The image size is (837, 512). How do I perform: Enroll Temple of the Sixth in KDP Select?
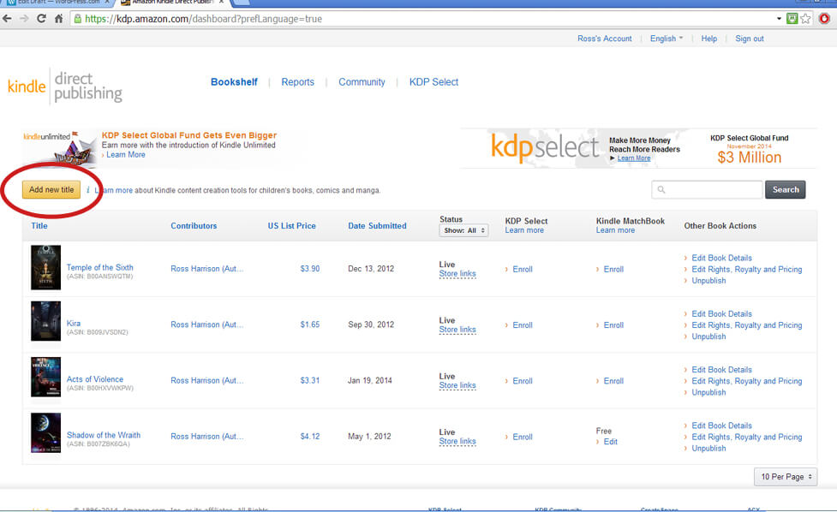522,270
